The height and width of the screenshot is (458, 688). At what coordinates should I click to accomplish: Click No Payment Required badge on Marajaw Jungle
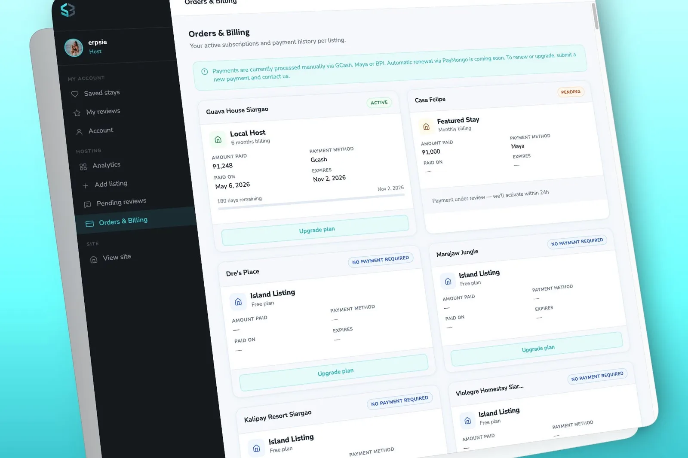point(577,242)
